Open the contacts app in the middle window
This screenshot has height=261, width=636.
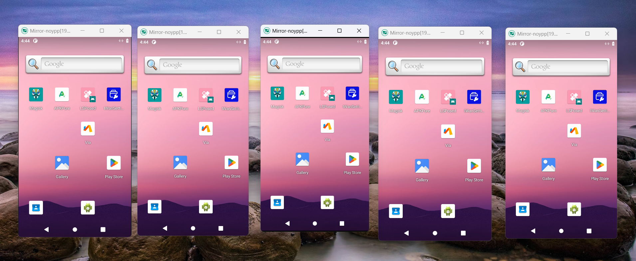click(x=277, y=202)
